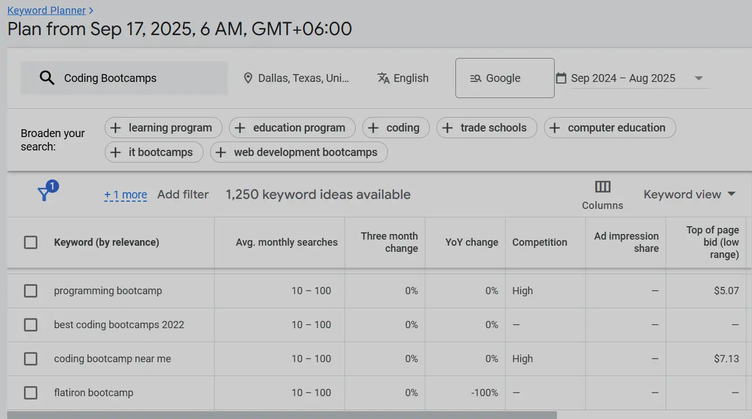Open the Keyword view dropdown

(x=690, y=194)
